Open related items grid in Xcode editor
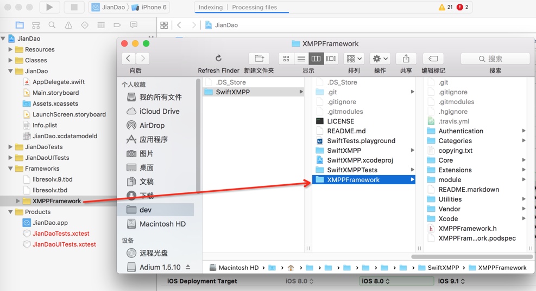Screen dimensions: 536x291 pos(164,25)
